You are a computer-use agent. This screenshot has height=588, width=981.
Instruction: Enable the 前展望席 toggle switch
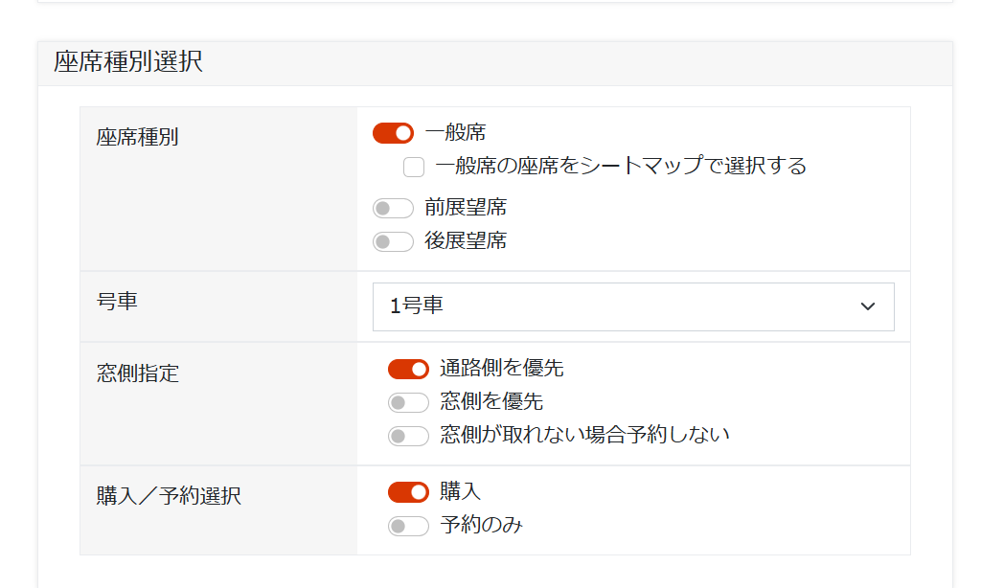click(393, 208)
